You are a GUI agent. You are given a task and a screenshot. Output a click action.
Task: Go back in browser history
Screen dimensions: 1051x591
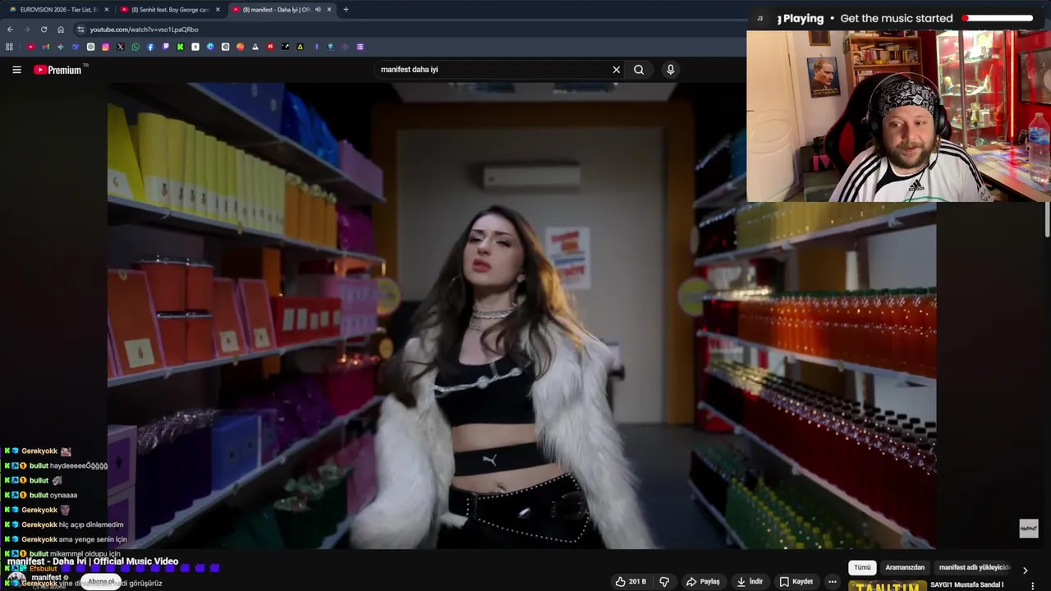coord(10,30)
